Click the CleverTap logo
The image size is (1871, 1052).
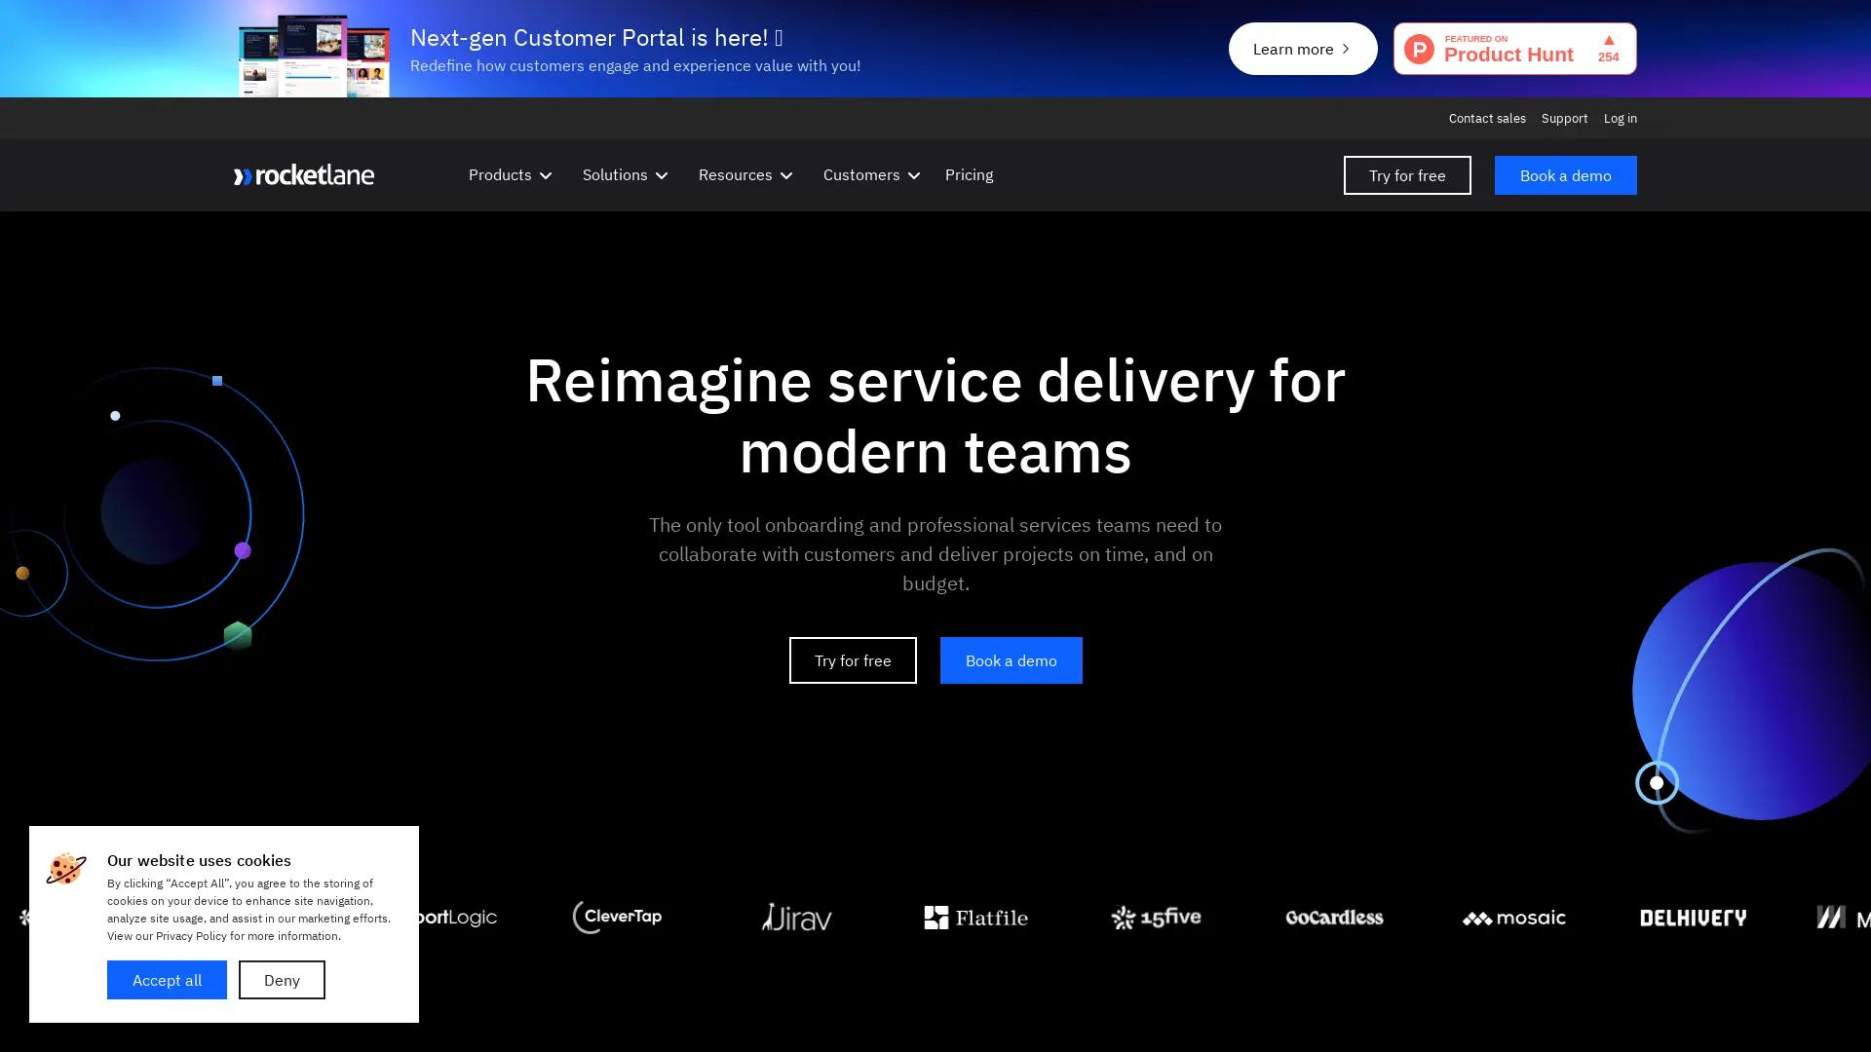[617, 917]
